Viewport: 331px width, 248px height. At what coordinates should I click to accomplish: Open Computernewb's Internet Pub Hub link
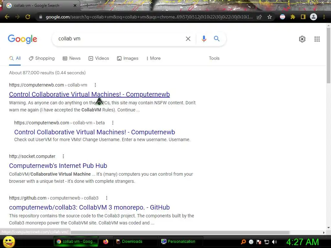(58, 166)
